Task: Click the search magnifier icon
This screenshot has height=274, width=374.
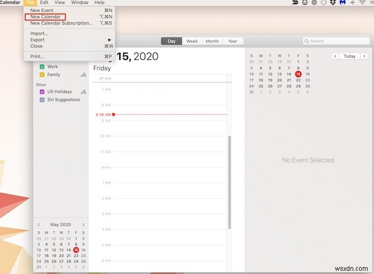Action: pyautogui.click(x=307, y=41)
